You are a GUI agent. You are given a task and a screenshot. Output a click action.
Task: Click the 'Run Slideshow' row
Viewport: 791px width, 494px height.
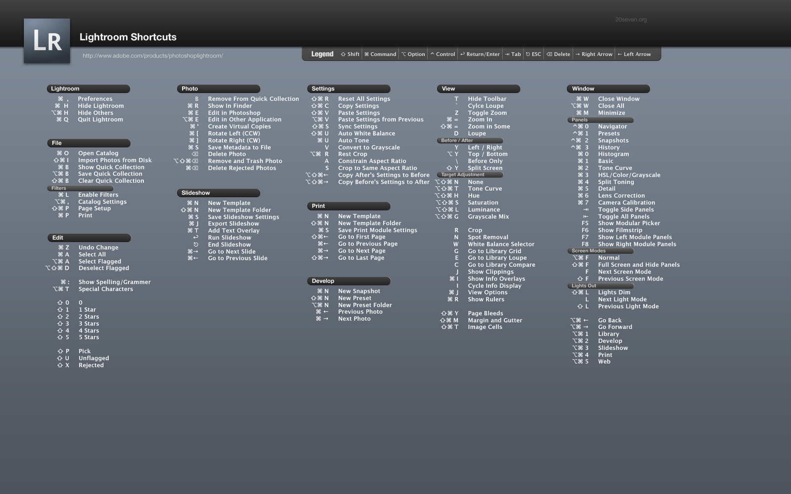click(222, 238)
